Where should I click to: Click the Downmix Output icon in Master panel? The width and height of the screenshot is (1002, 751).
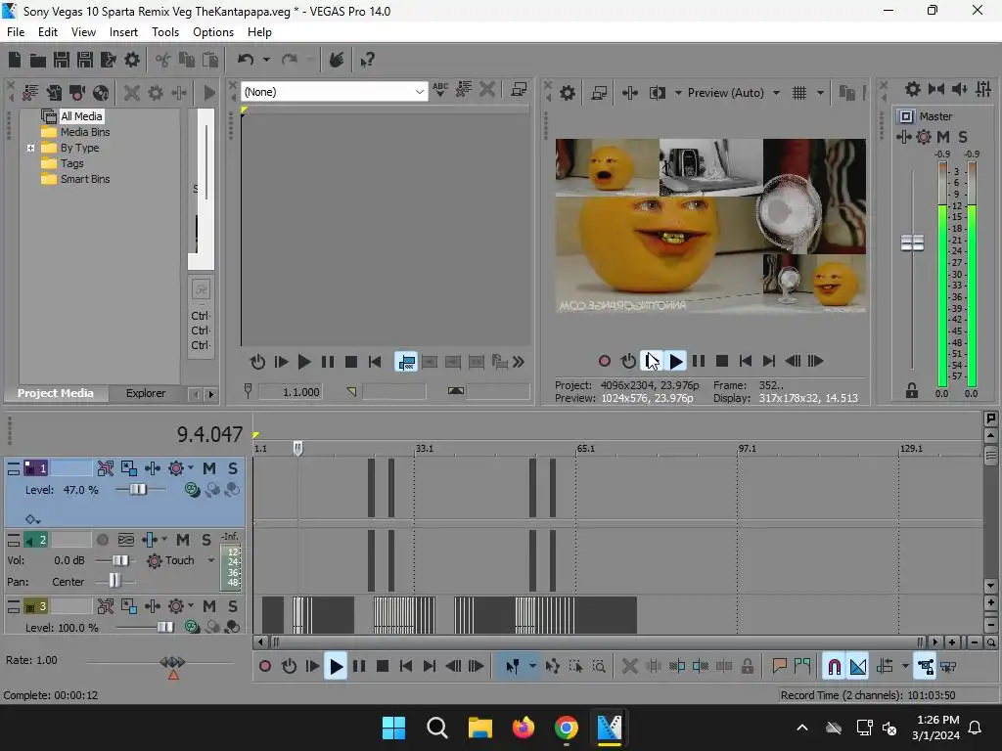[x=936, y=89]
